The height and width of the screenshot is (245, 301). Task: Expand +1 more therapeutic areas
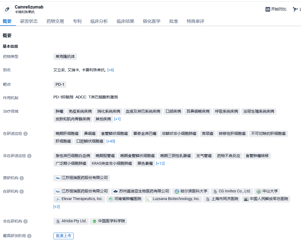(117, 119)
